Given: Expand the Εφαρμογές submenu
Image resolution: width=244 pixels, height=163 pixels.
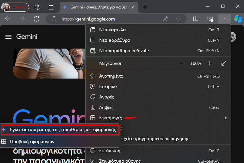Looking at the screenshot, I should 158,118.
